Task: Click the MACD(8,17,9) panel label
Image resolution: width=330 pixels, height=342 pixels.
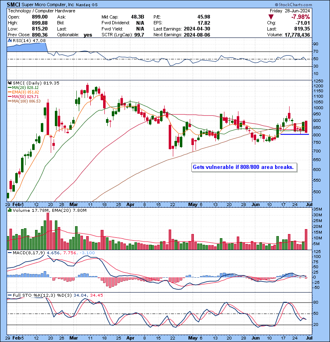Action: [29, 253]
